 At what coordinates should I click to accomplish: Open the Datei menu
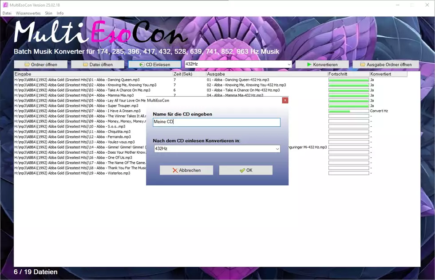(7, 13)
